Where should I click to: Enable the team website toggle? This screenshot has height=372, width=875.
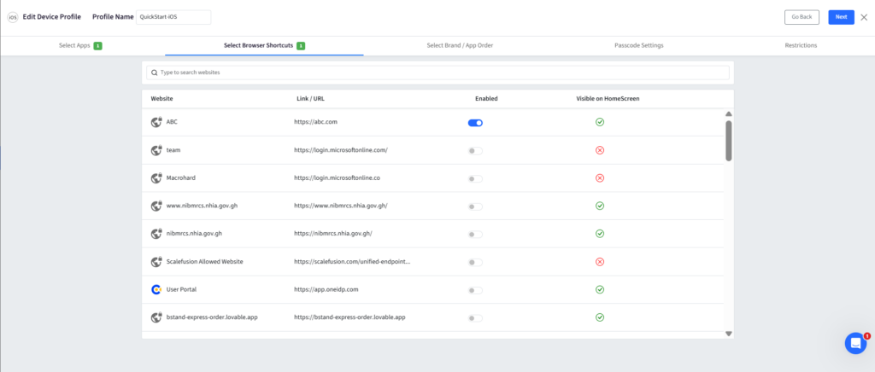(475, 151)
